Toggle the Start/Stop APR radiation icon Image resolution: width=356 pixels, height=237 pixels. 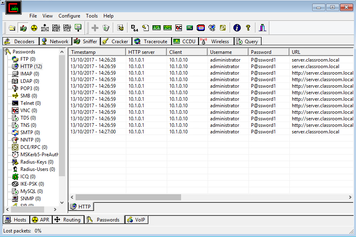pos(34,28)
